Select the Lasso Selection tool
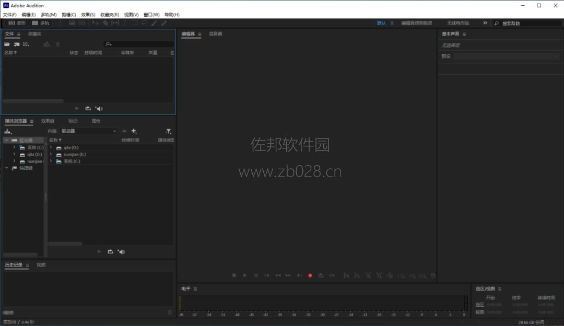 [144, 23]
